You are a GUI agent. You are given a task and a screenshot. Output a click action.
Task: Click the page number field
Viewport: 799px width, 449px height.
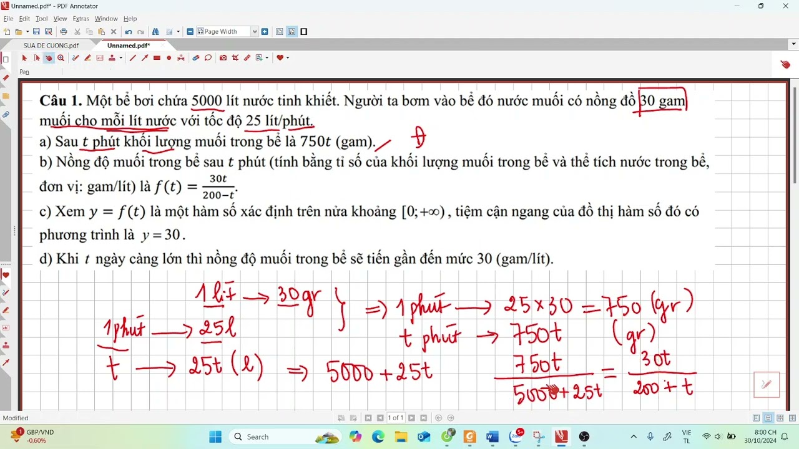coord(396,418)
